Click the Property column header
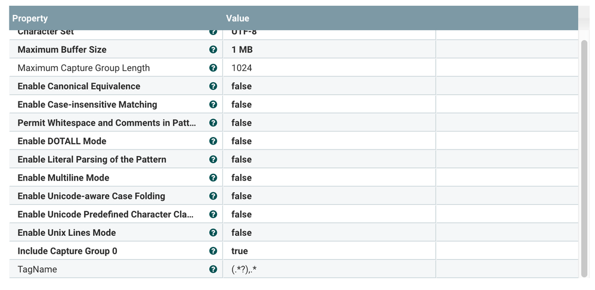Image resolution: width=595 pixels, height=290 pixels. (x=30, y=18)
